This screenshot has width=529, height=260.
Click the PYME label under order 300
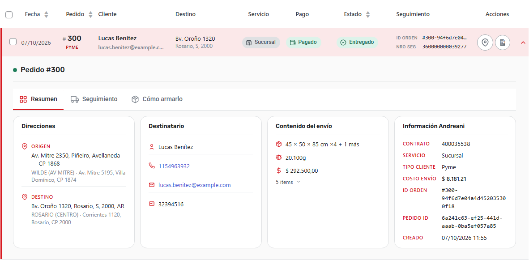tap(72, 47)
